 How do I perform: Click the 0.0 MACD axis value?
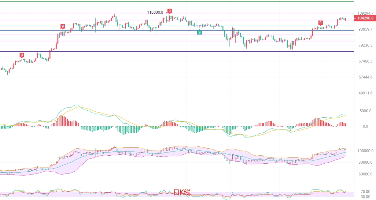pos(365,126)
